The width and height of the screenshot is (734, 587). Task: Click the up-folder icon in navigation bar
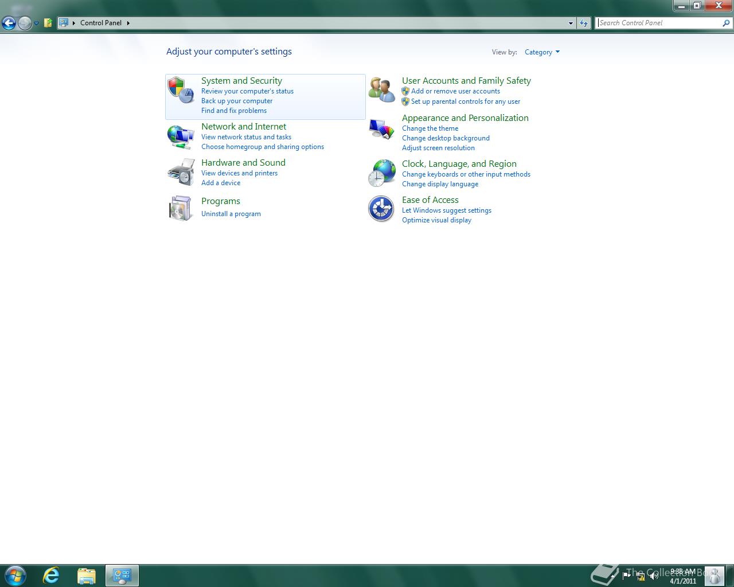48,23
